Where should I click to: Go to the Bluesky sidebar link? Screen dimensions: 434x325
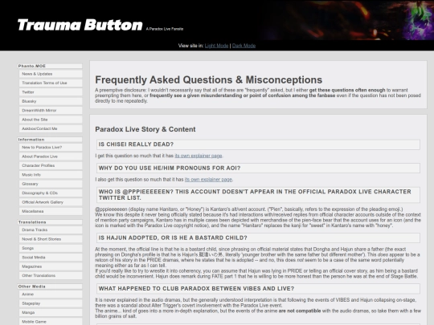(51, 101)
